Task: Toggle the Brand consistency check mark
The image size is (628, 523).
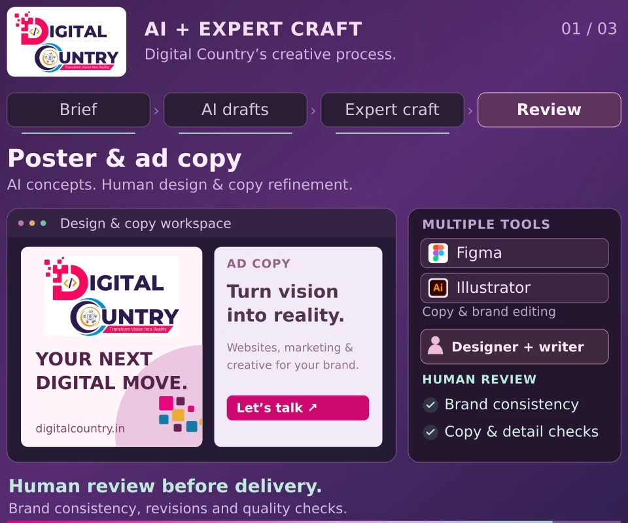Action: click(430, 405)
